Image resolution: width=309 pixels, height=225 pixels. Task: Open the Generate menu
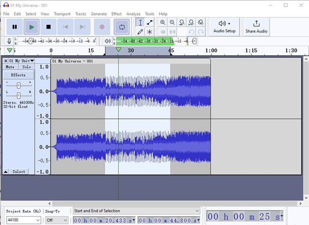tap(99, 14)
